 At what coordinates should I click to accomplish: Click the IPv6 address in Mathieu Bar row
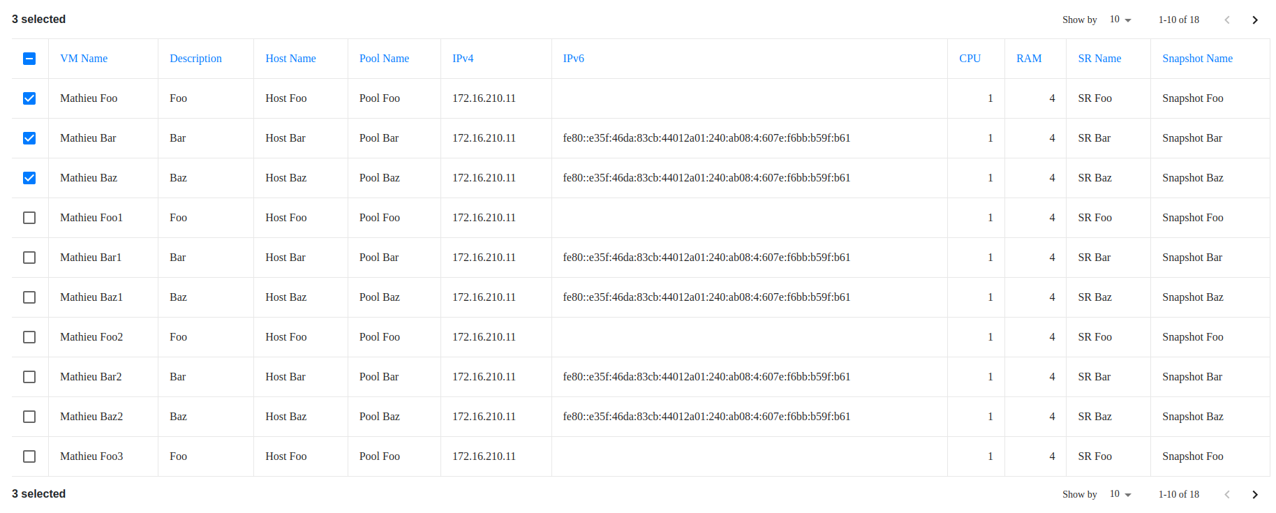(706, 138)
